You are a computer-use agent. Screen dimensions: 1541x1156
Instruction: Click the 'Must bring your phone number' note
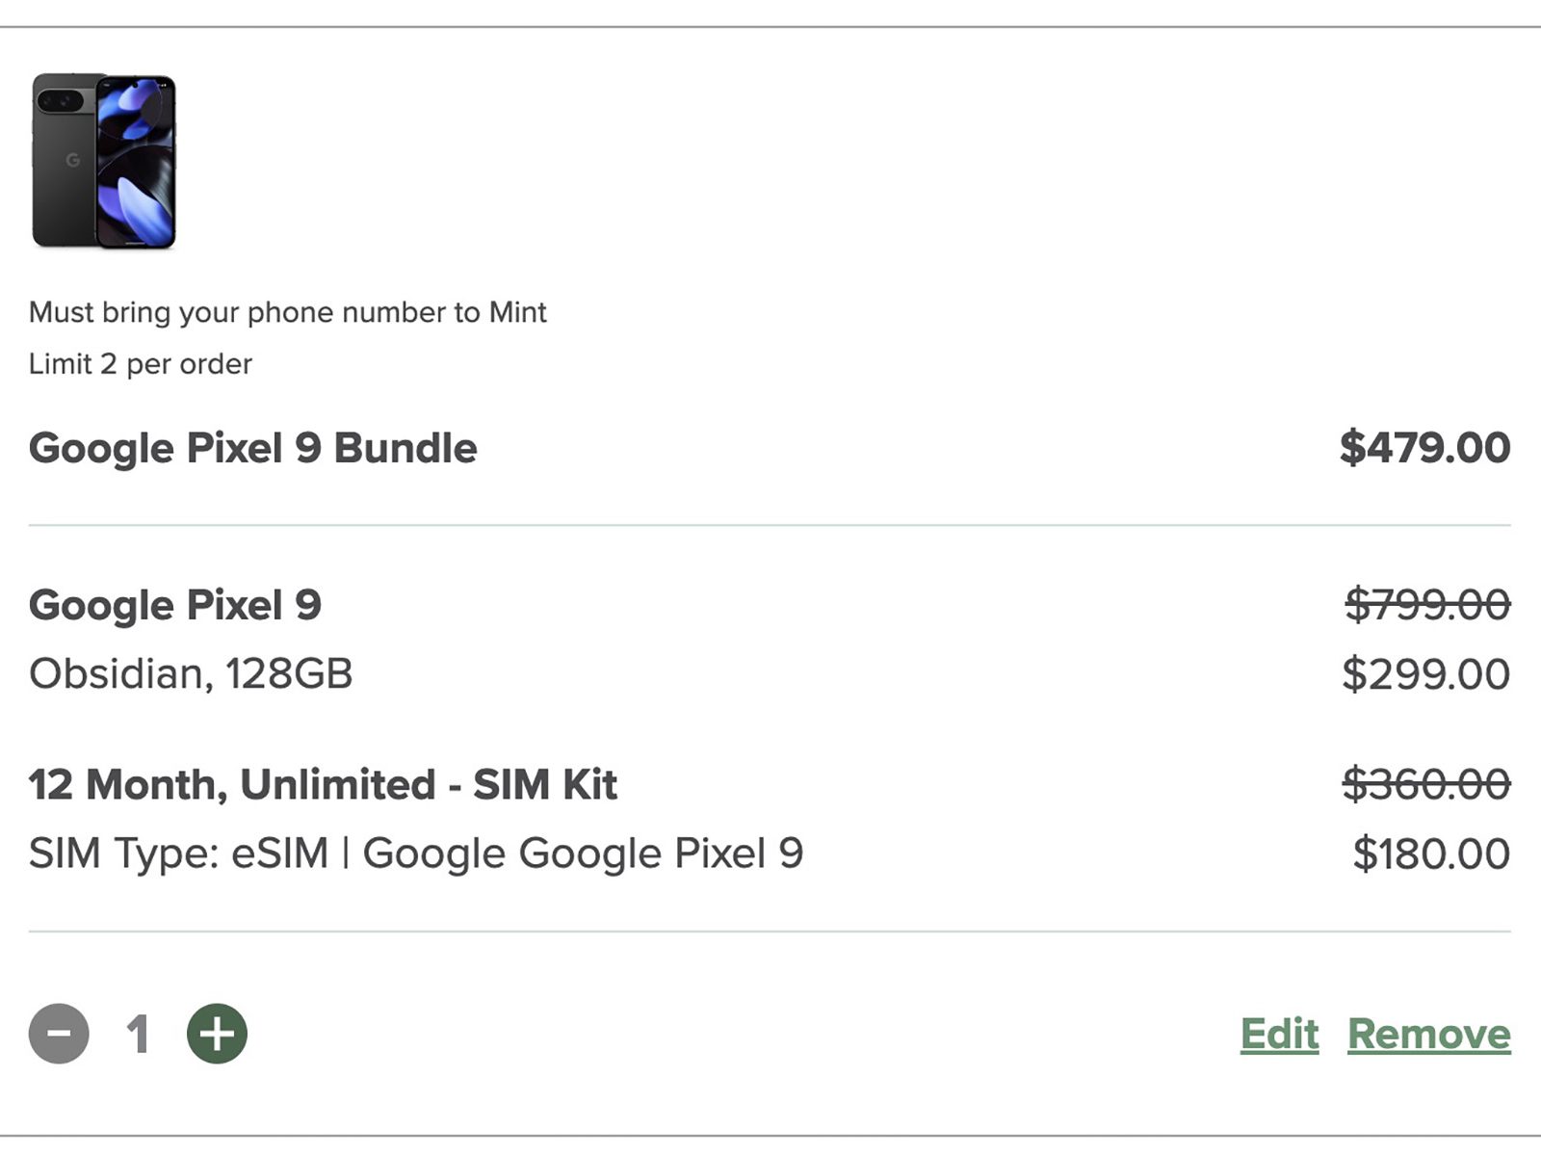(x=287, y=312)
